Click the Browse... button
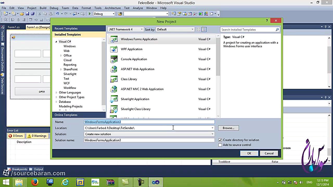 click(x=228, y=128)
